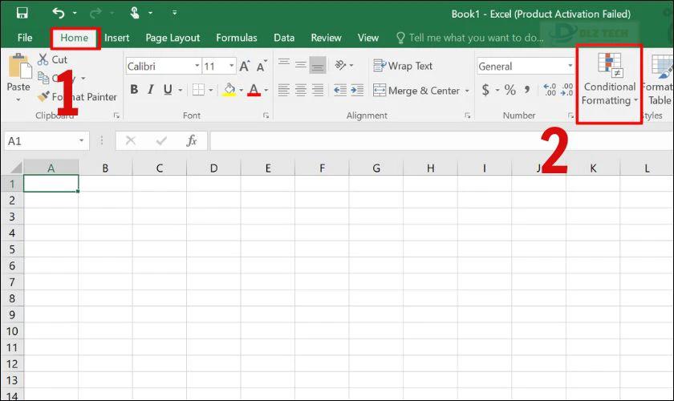Toggle Wrap Text

coord(403,66)
